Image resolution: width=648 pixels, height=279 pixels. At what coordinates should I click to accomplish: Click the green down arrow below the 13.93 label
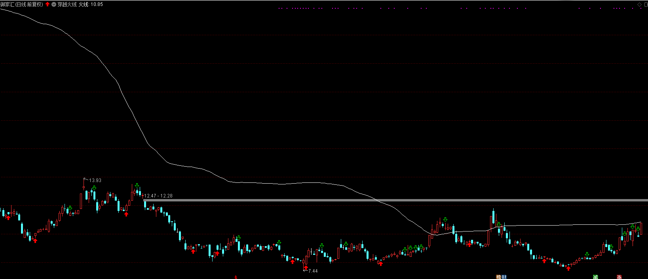click(x=94, y=188)
